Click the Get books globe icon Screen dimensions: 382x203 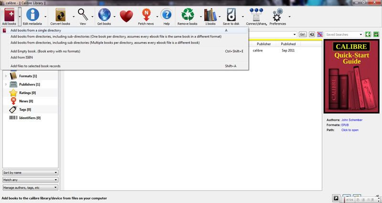click(104, 15)
